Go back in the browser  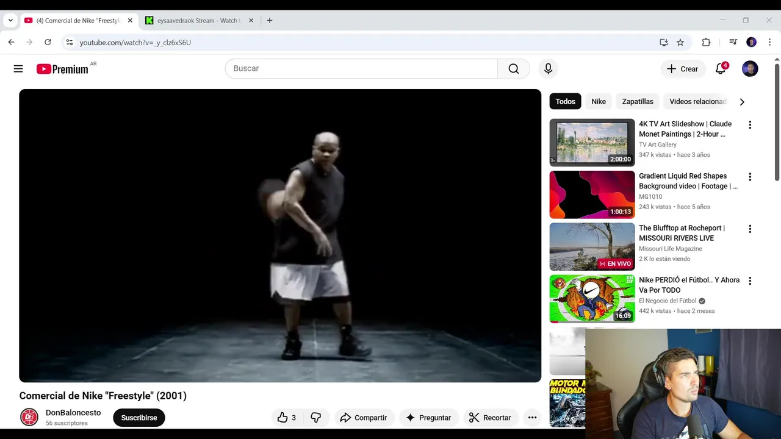click(11, 42)
